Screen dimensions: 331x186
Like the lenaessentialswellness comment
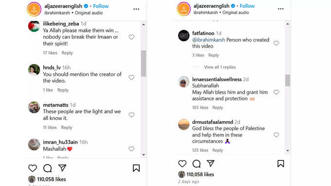276,92
